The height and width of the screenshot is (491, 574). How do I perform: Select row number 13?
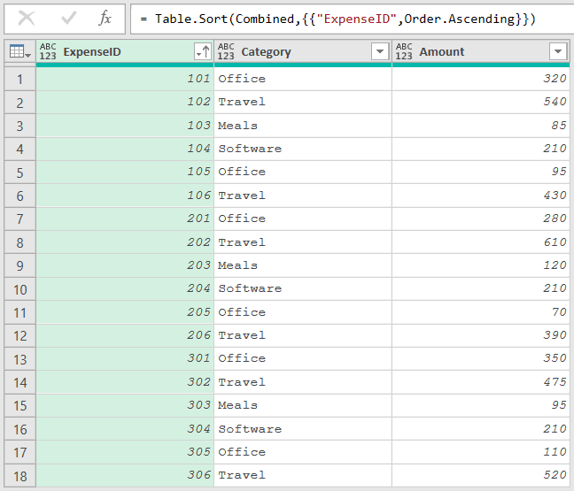(x=19, y=359)
